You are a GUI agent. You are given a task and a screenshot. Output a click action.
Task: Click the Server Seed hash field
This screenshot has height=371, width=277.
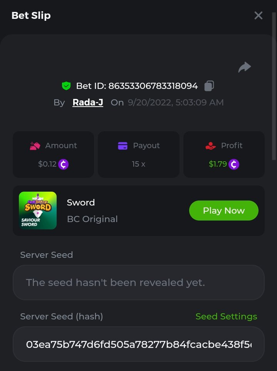(x=139, y=344)
